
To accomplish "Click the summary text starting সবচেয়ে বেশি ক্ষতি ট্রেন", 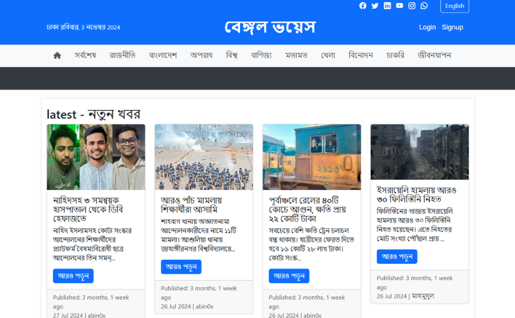I will click(x=311, y=244).
